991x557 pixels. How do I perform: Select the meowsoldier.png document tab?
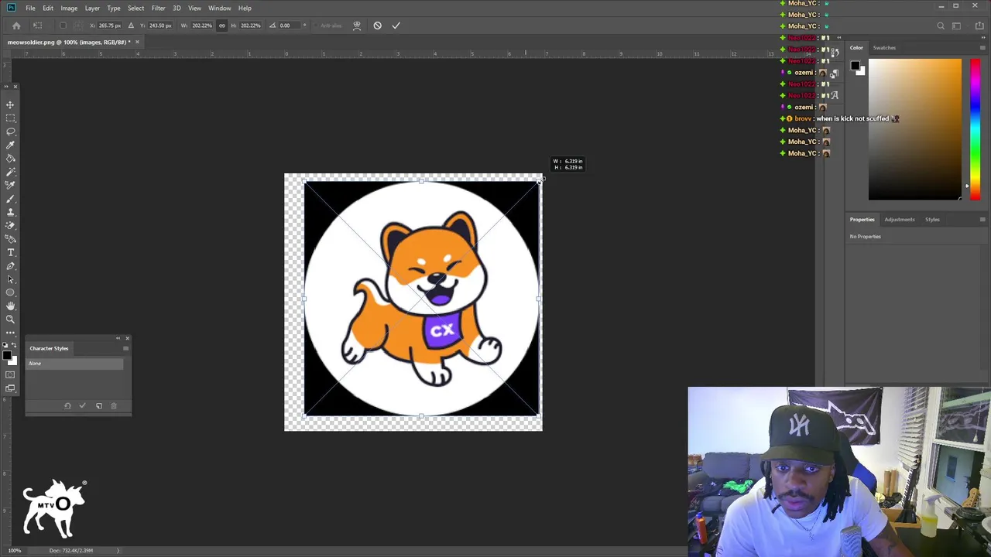[x=69, y=42]
